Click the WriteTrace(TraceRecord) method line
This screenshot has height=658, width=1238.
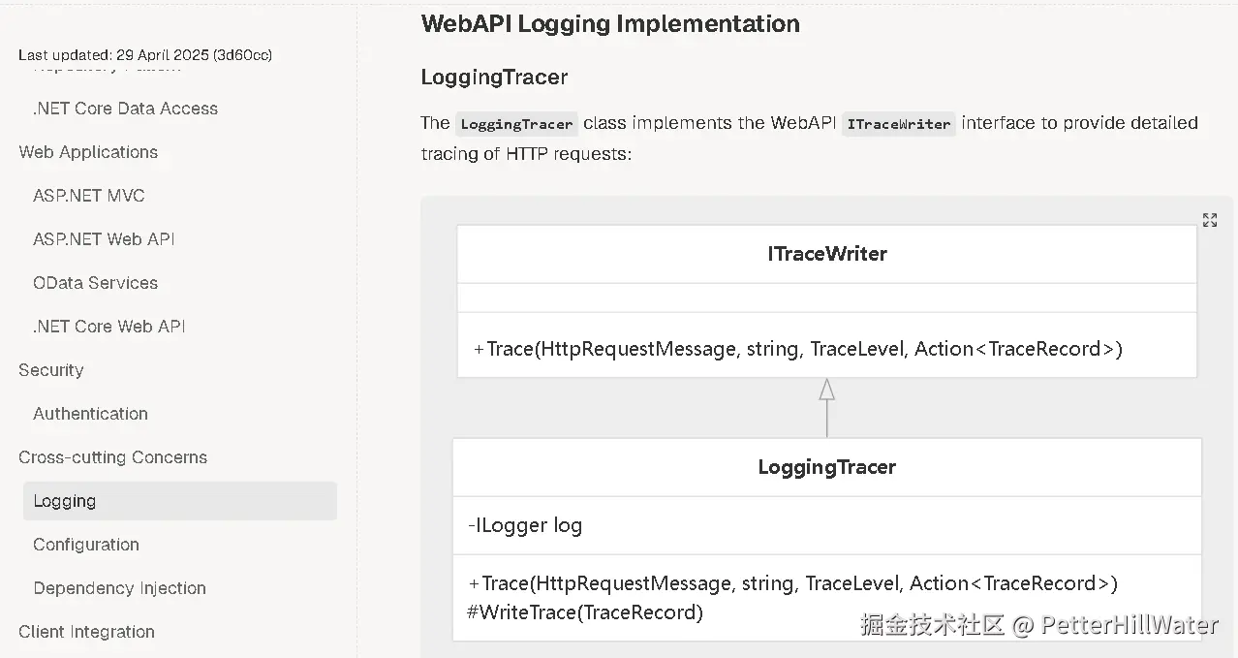pos(585,612)
